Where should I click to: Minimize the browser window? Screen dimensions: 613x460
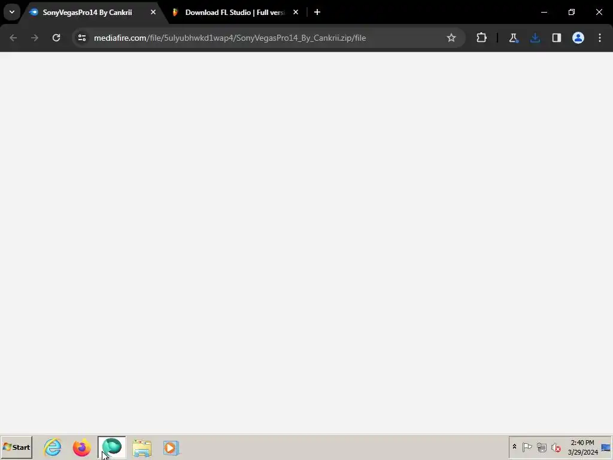(x=544, y=12)
